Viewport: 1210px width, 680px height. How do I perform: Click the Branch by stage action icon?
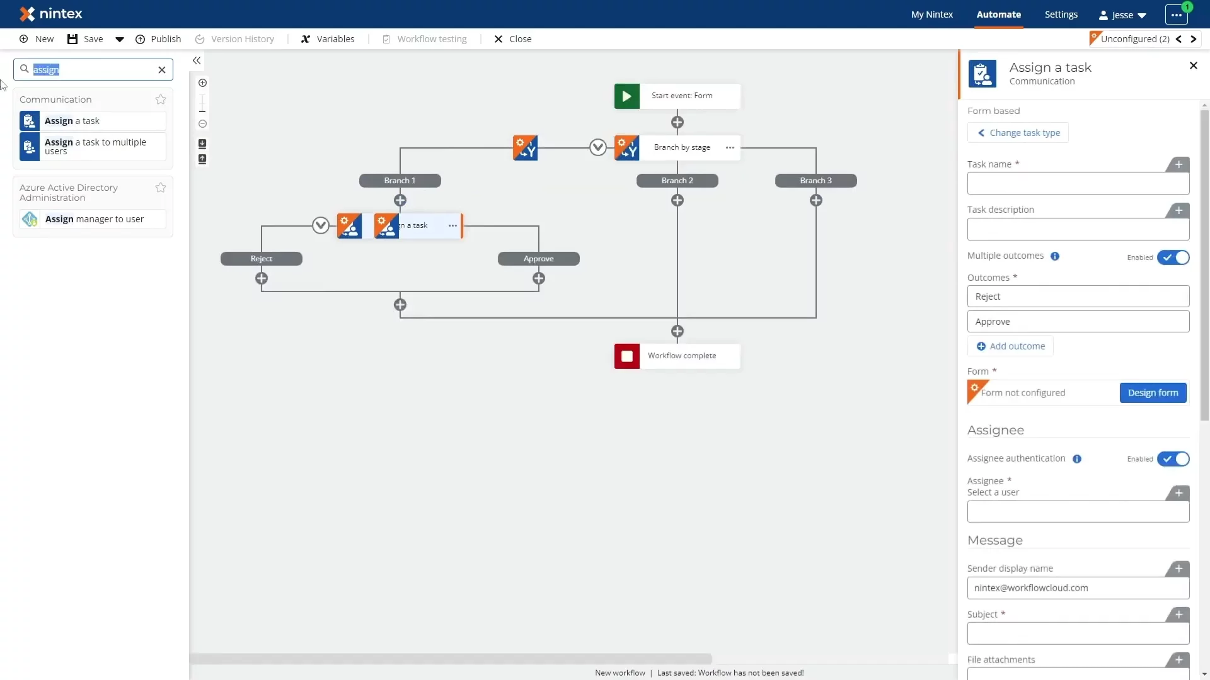(626, 148)
